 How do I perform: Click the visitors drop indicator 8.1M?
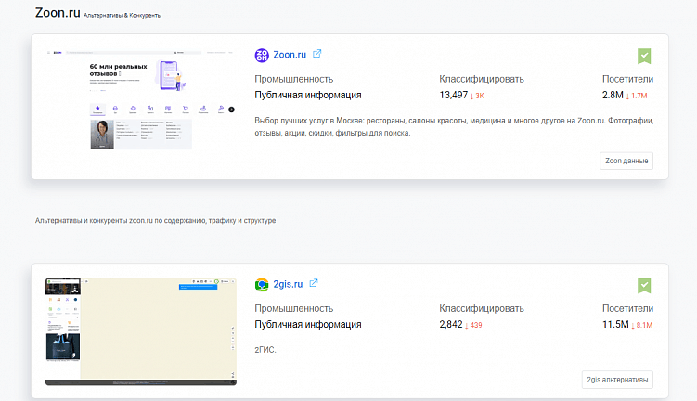coord(642,325)
